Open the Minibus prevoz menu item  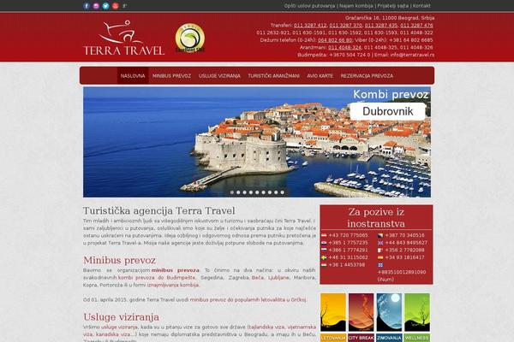point(171,75)
